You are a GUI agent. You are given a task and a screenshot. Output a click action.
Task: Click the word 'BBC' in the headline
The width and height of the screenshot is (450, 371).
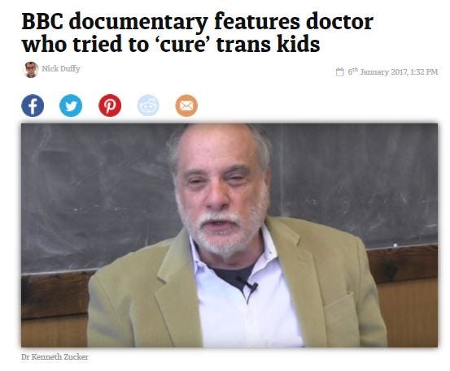(42, 21)
